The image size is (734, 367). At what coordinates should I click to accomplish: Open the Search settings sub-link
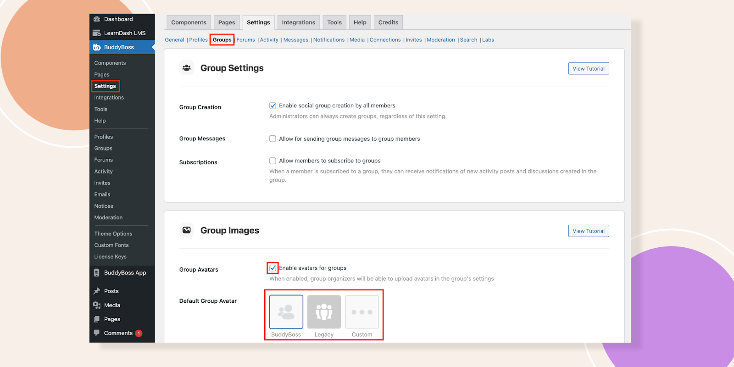pos(469,40)
